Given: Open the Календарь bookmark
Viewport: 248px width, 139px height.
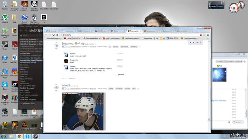Looking at the screenshot, I should [x=147, y=39].
